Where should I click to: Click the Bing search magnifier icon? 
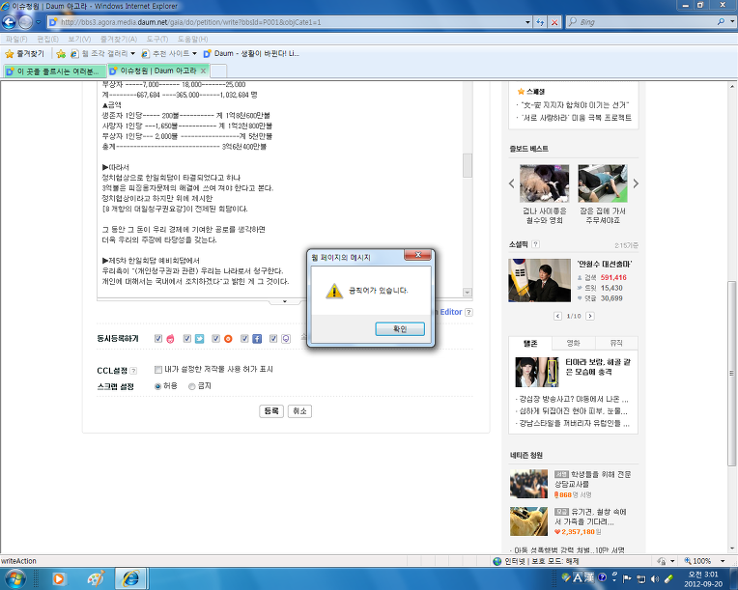click(721, 21)
